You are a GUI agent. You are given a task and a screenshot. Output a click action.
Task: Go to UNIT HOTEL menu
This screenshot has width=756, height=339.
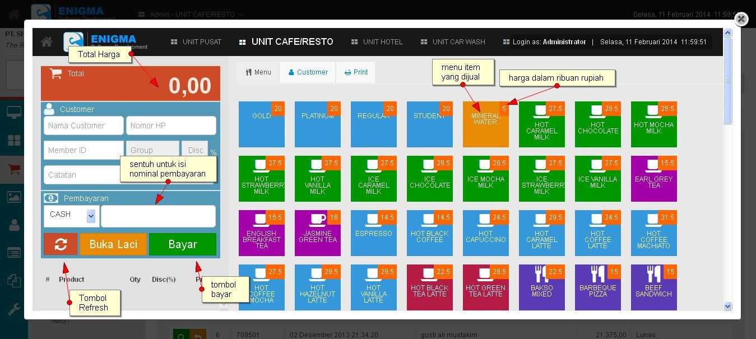coord(377,42)
